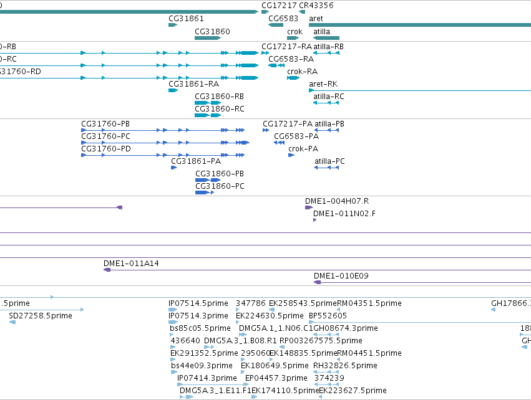Select EST IP07414.3prime
The height and width of the screenshot is (400, 531).
(207, 378)
